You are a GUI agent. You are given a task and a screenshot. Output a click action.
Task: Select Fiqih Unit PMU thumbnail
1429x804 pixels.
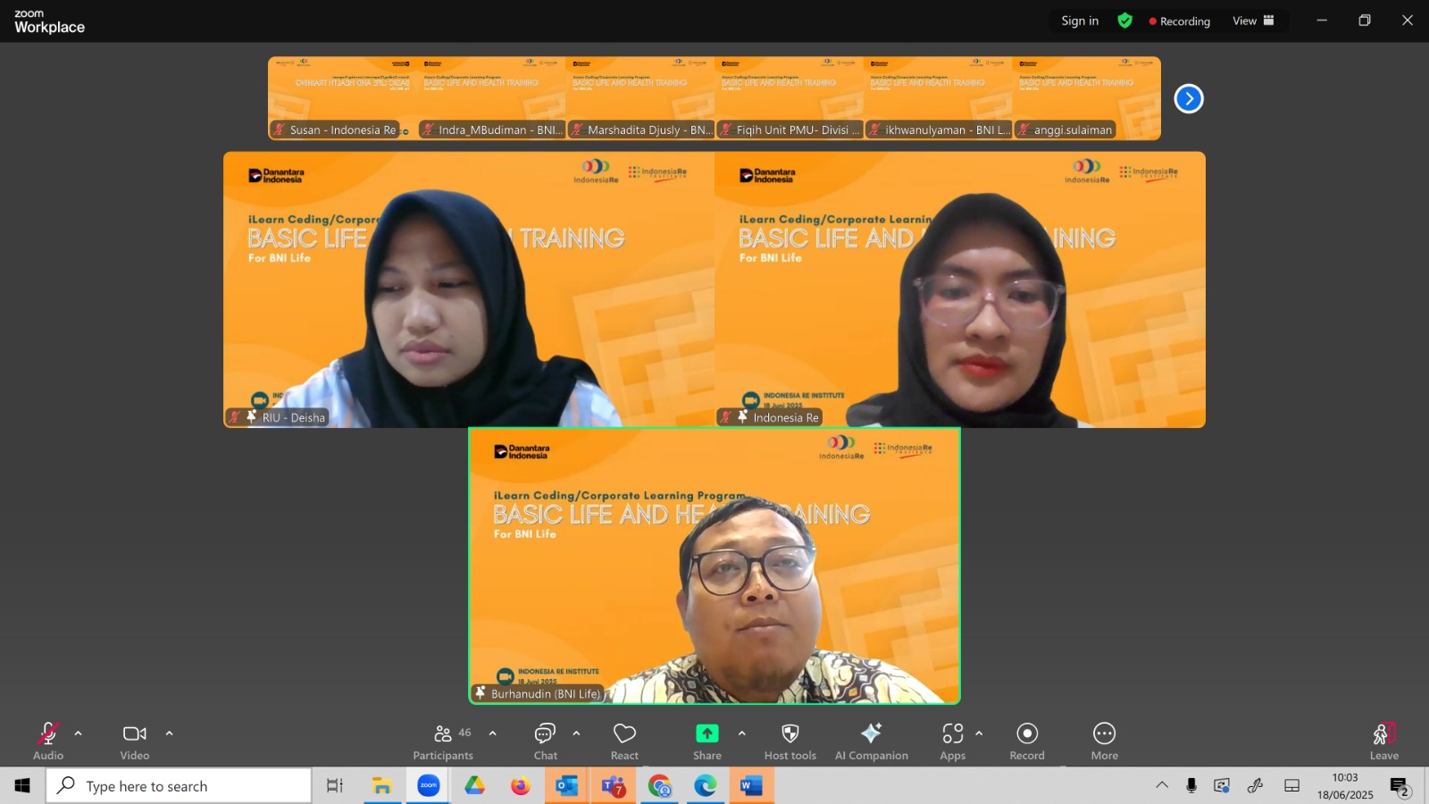790,98
